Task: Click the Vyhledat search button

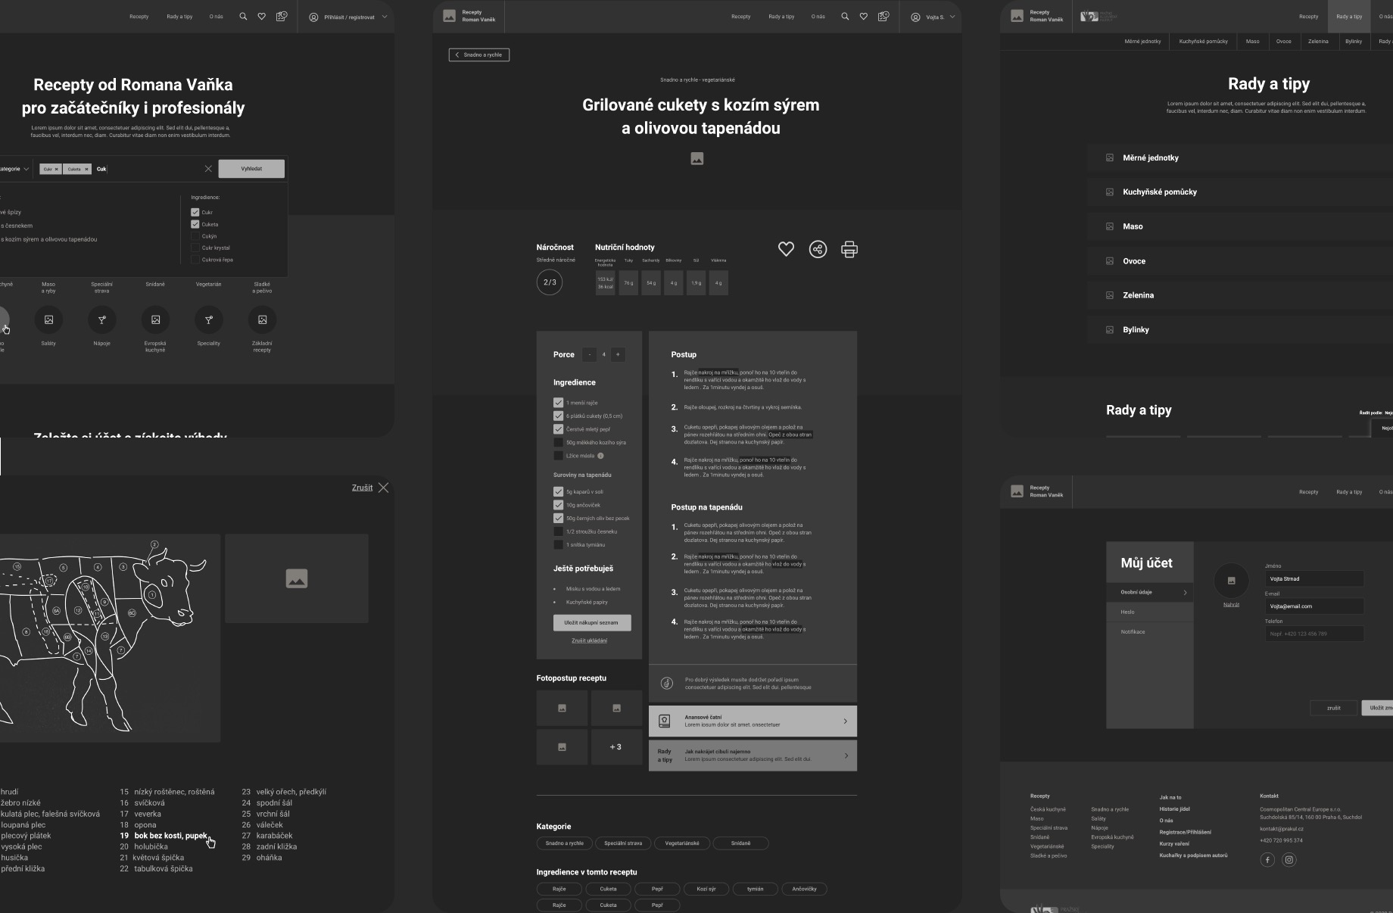Action: (x=251, y=169)
